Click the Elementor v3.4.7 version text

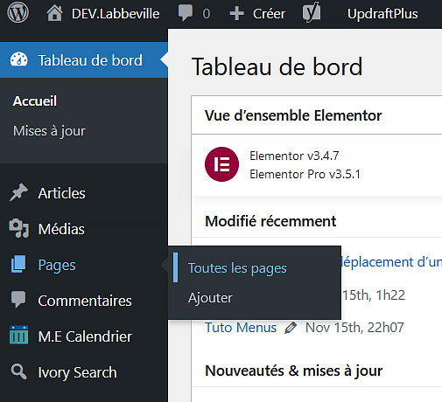(x=294, y=156)
